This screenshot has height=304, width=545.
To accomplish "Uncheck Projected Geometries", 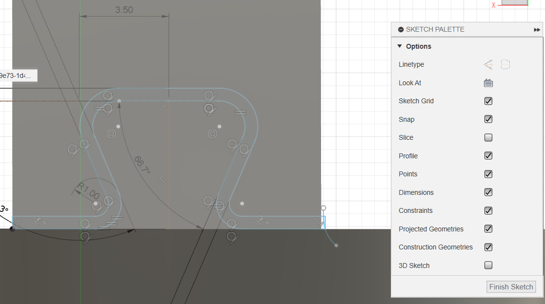I will (x=488, y=228).
